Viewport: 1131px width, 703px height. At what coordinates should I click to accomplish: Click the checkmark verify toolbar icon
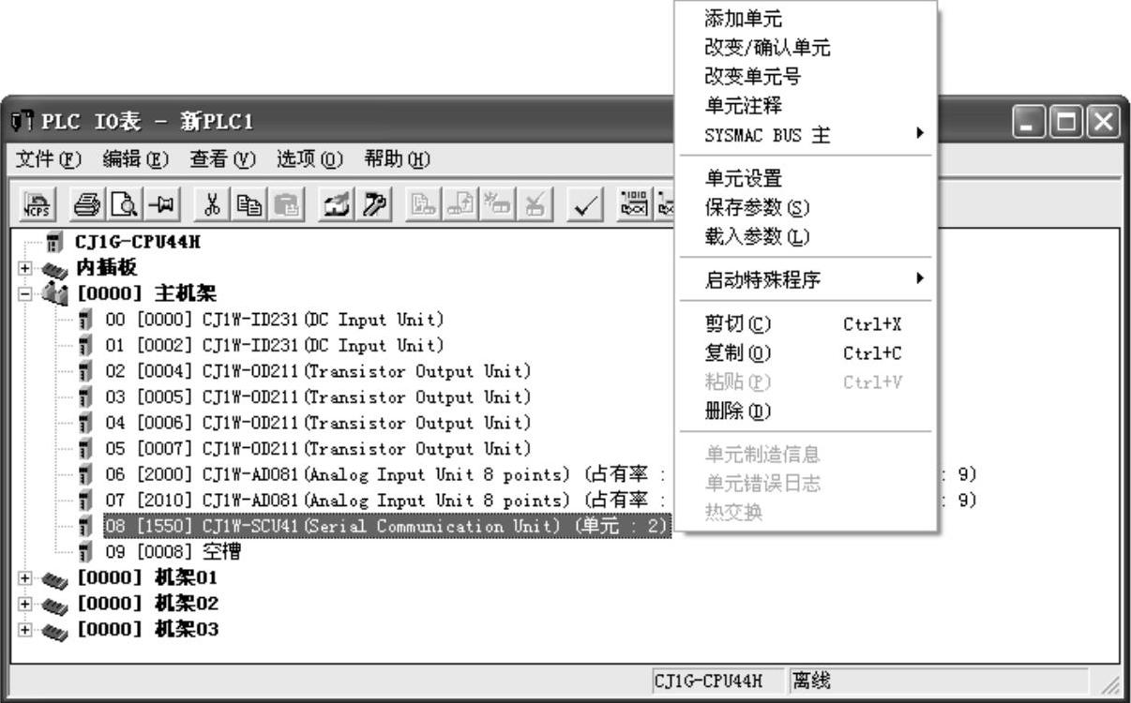pos(585,202)
